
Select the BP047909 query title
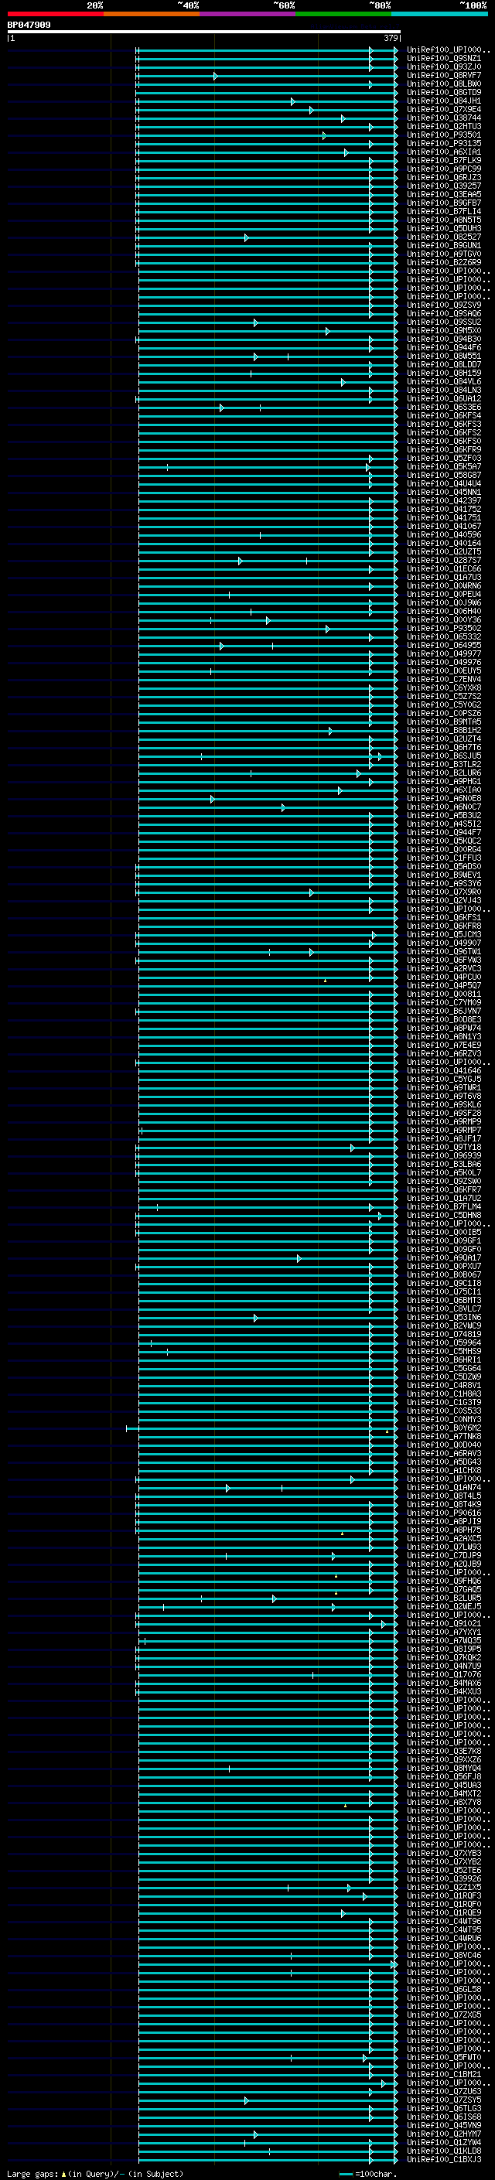click(x=29, y=26)
